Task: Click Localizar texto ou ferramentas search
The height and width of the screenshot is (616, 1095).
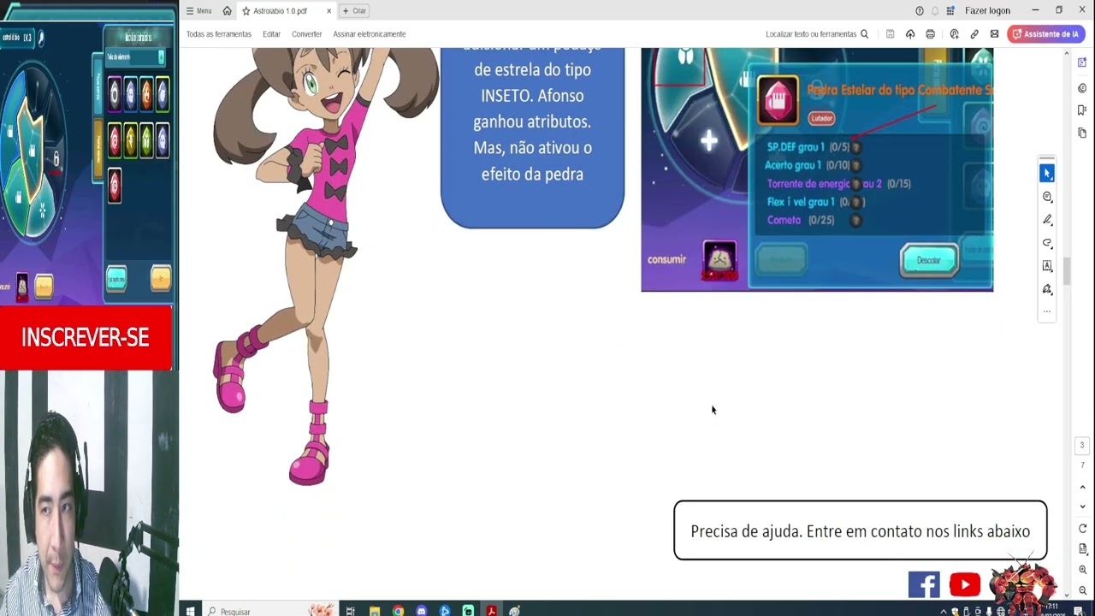Action: (817, 34)
